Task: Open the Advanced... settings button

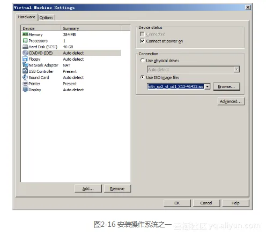Action: (231, 101)
